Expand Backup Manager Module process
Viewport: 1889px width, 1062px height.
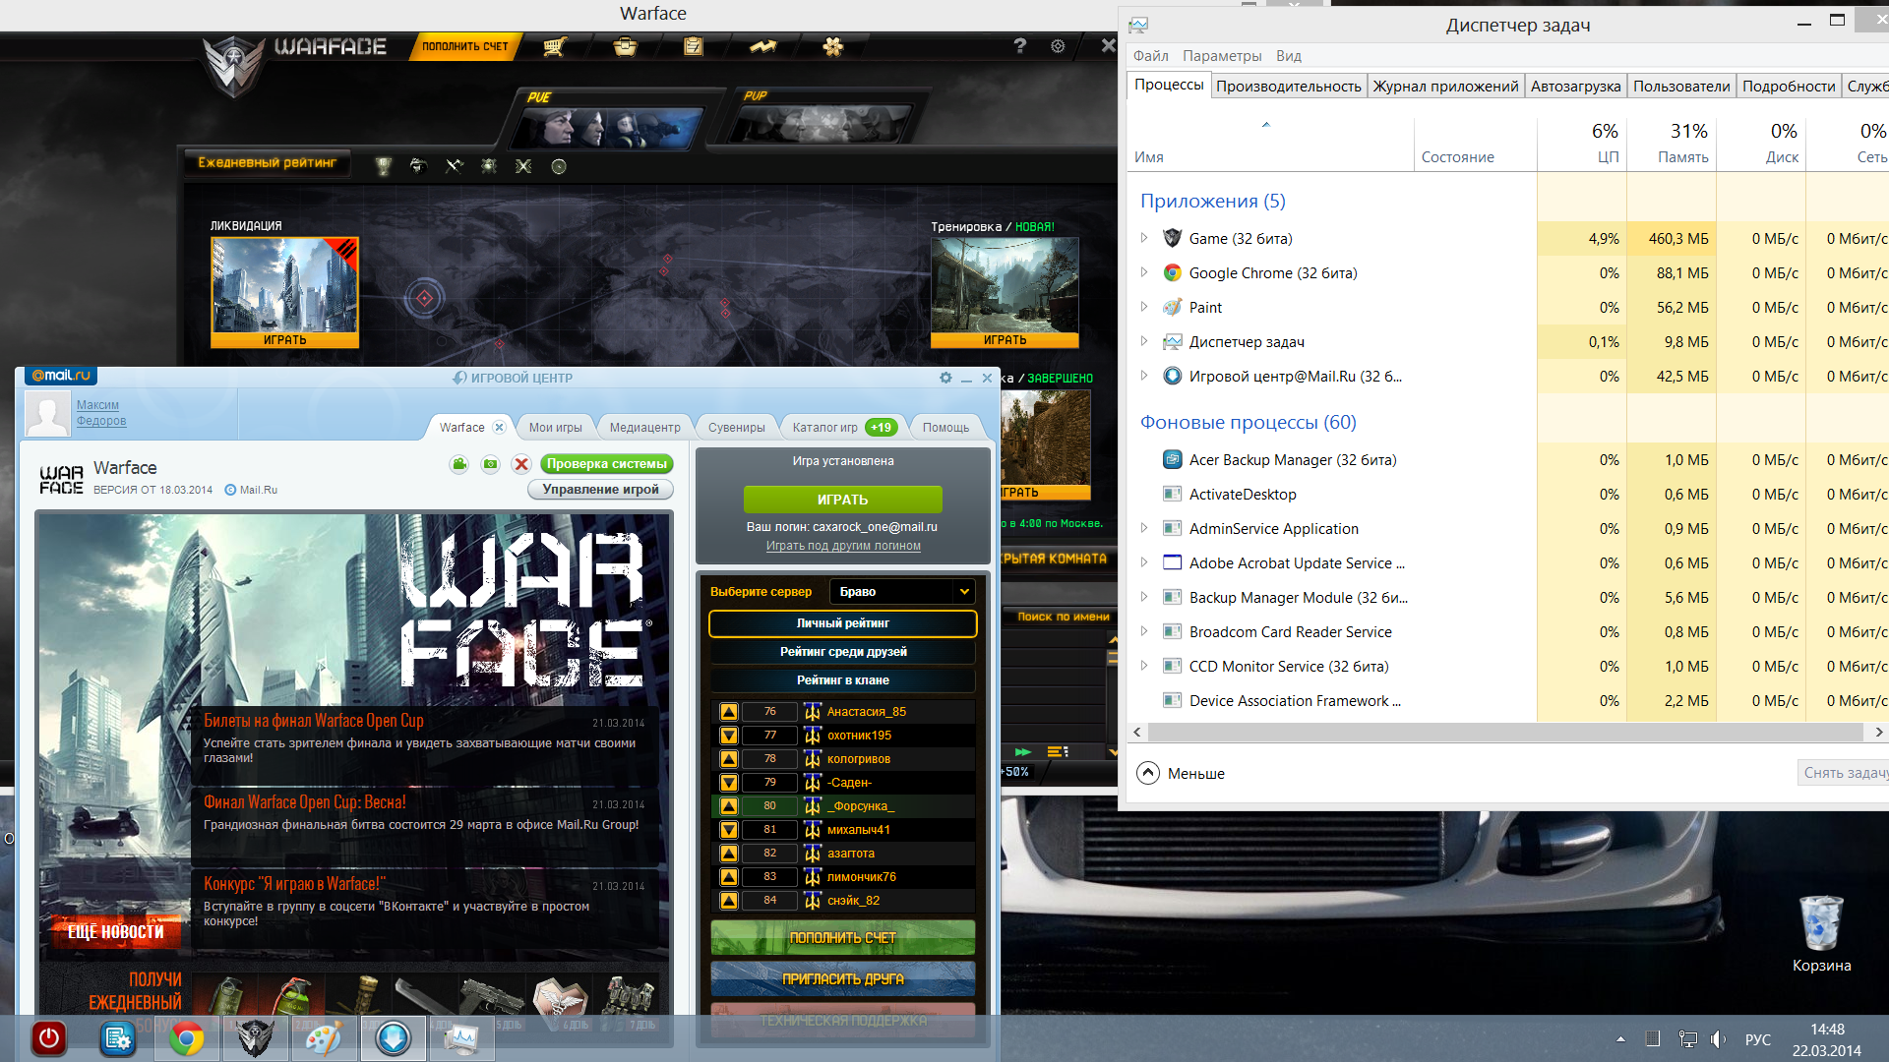pyautogui.click(x=1143, y=597)
